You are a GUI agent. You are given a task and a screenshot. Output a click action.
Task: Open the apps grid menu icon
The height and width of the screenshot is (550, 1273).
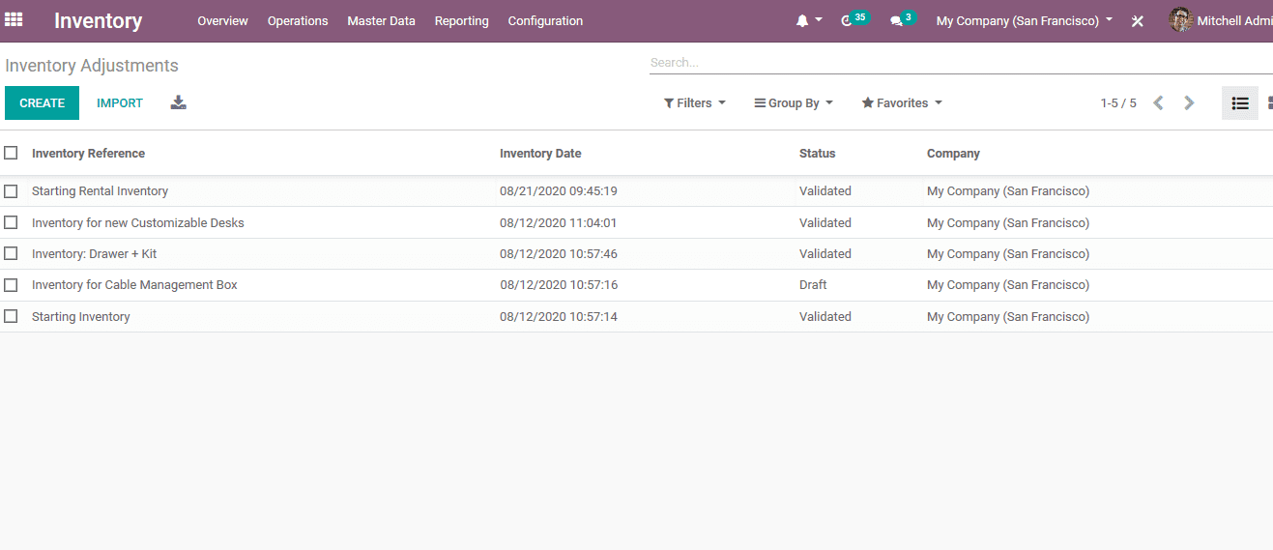(14, 19)
